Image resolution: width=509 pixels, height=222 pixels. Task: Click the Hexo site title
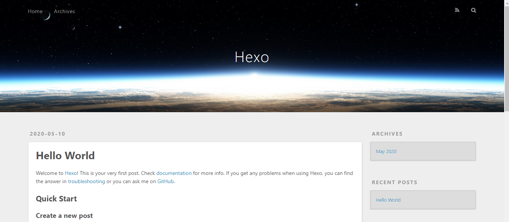252,57
